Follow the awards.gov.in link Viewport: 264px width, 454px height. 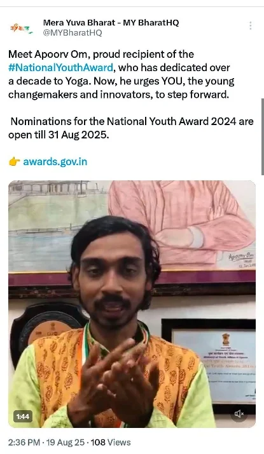55,161
